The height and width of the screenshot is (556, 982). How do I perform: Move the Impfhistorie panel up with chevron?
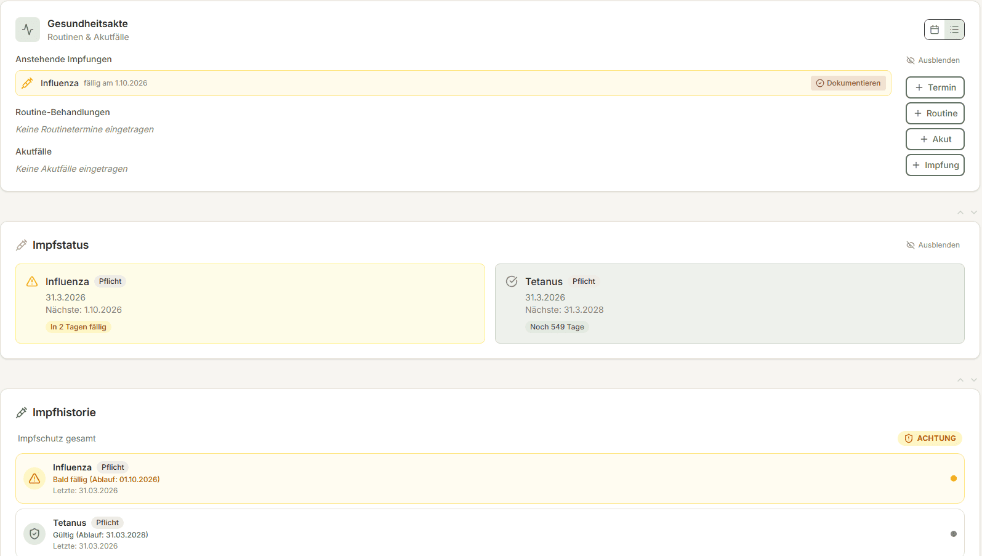point(960,380)
